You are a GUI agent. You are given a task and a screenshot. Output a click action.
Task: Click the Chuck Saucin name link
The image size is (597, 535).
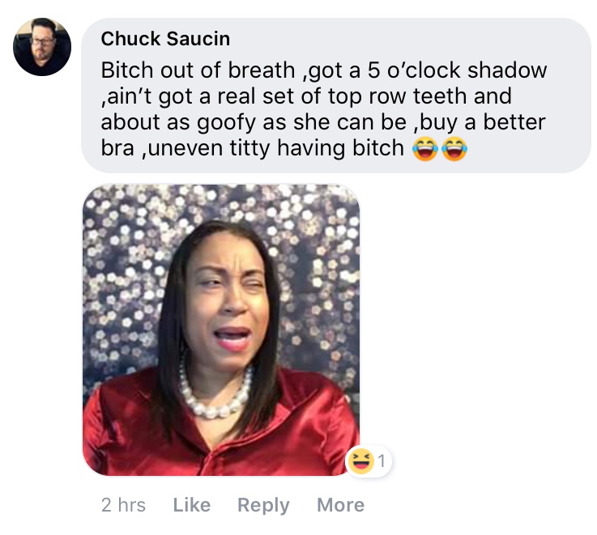click(165, 39)
